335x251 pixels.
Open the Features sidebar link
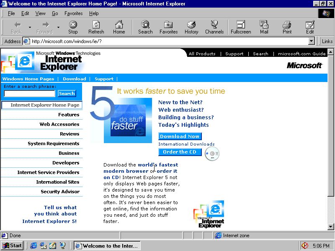coord(69,115)
